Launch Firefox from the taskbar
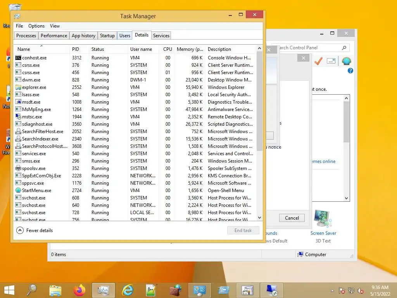This screenshot has height=298, width=397. click(x=79, y=290)
